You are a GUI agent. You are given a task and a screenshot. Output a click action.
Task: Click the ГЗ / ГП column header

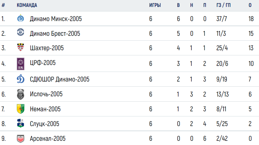coord(223,5)
